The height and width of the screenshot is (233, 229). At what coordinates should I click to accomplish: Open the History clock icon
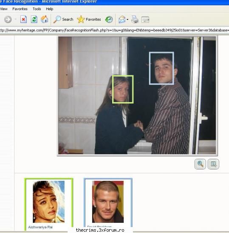click(109, 19)
